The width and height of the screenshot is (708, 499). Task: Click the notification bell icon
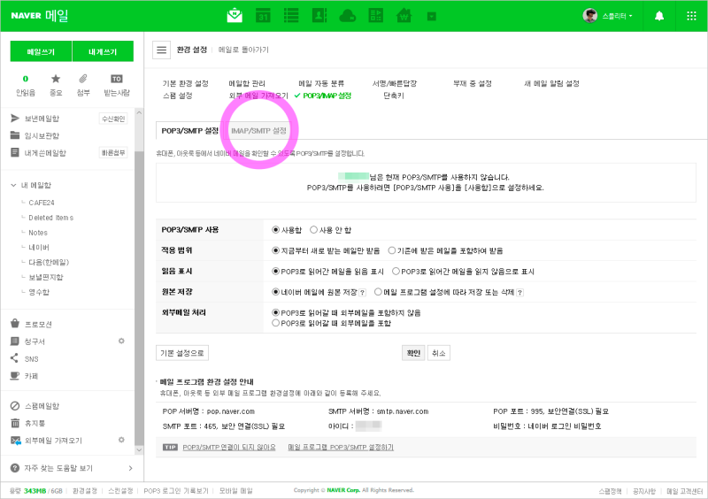pos(659,16)
